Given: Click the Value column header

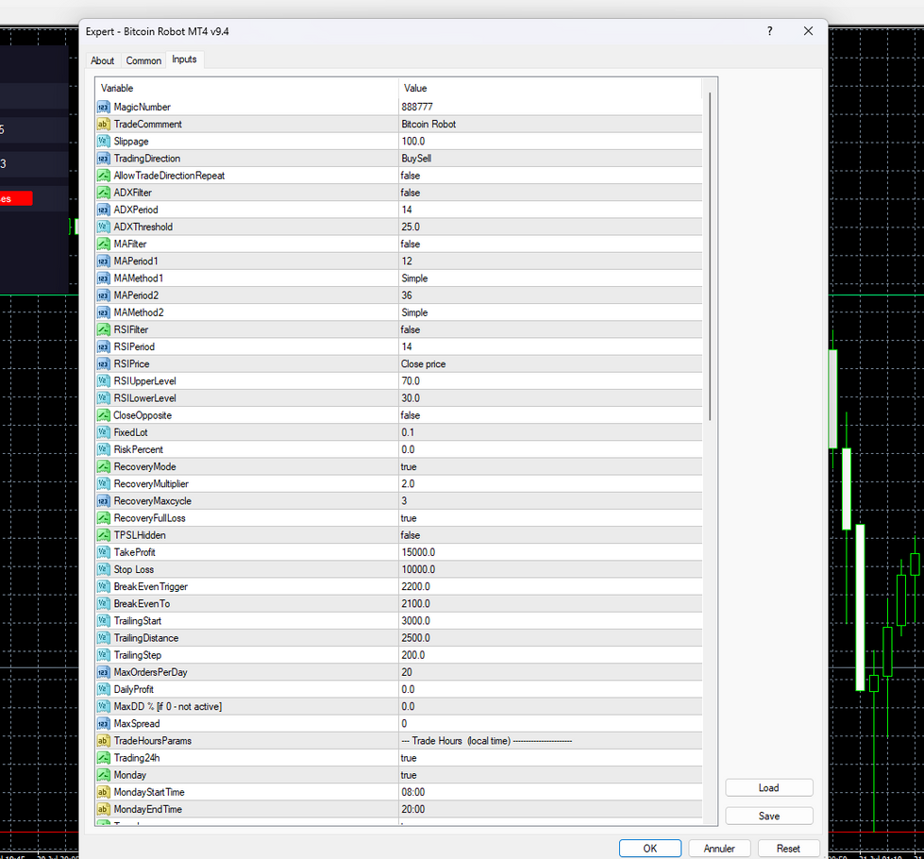Looking at the screenshot, I should [x=550, y=89].
